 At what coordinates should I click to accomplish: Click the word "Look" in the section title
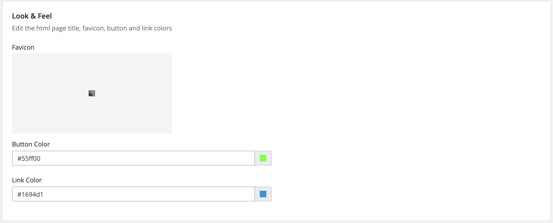[x=20, y=16]
